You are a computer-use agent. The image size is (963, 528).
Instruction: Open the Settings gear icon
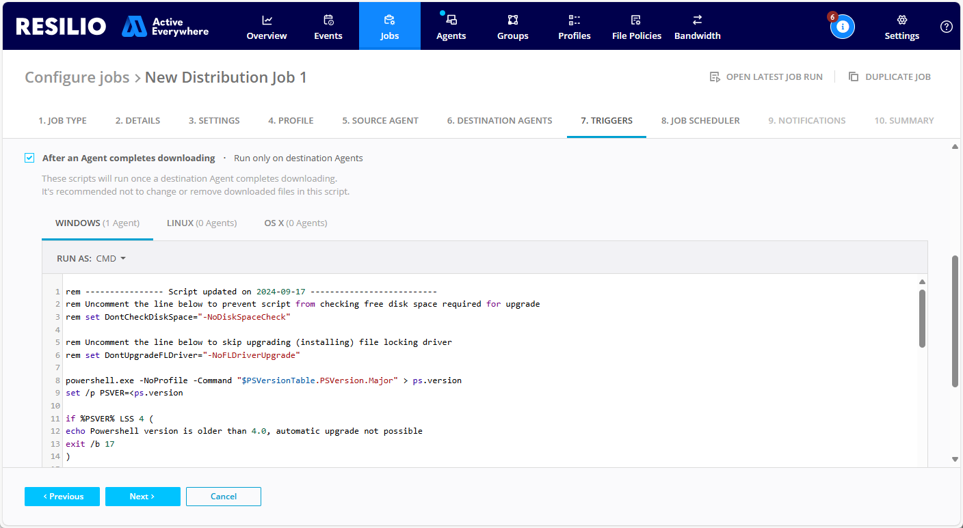click(901, 20)
